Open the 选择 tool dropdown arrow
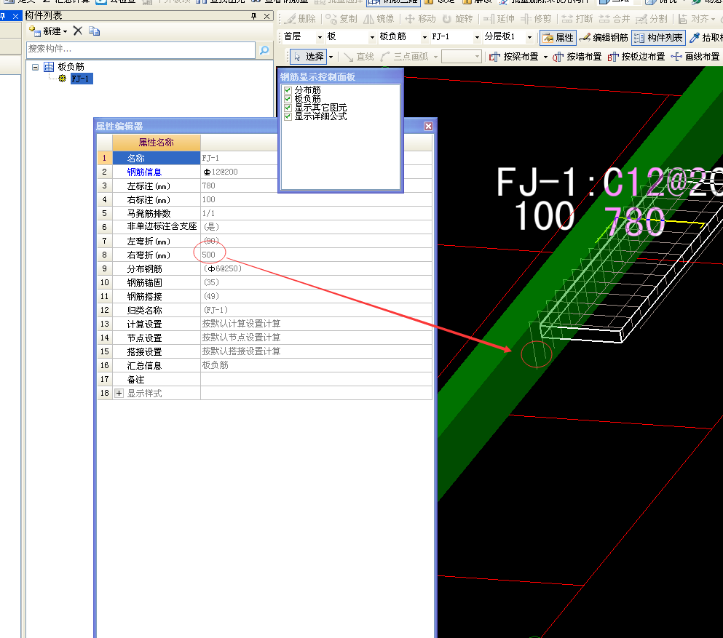The height and width of the screenshot is (638, 723). pos(331,57)
